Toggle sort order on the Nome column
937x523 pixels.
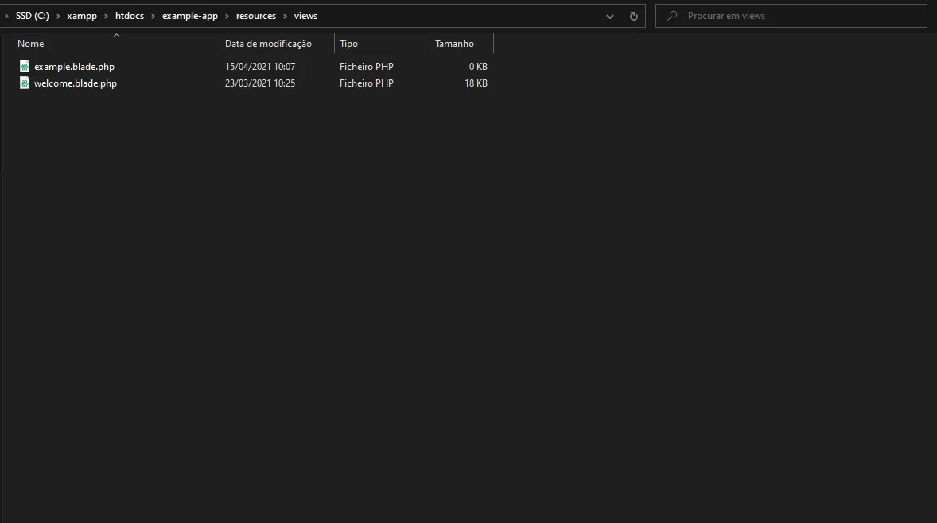[30, 43]
